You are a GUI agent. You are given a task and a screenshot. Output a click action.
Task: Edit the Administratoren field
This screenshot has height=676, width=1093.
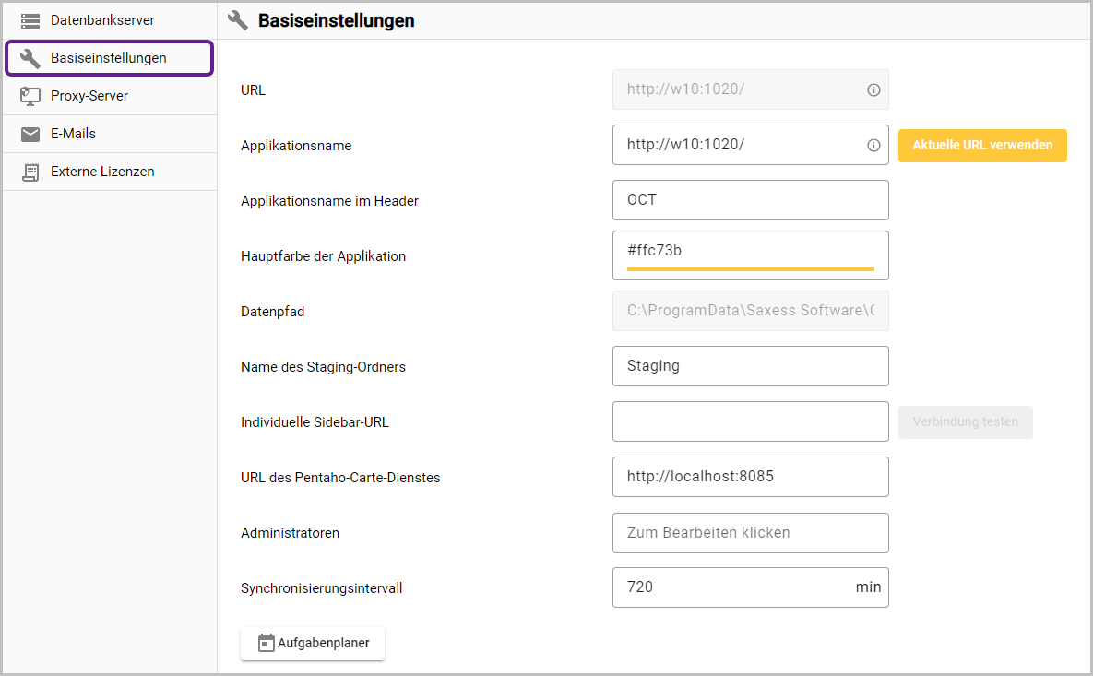pyautogui.click(x=750, y=532)
